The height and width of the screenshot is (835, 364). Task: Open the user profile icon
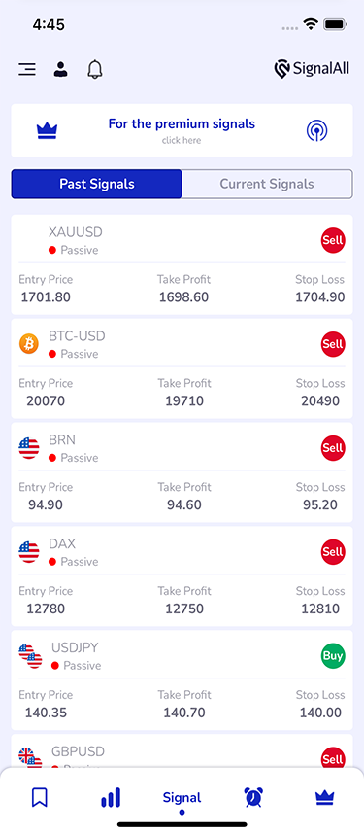[x=60, y=70]
